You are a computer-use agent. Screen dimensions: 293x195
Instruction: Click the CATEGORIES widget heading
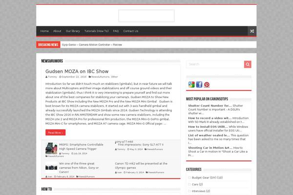(193, 170)
